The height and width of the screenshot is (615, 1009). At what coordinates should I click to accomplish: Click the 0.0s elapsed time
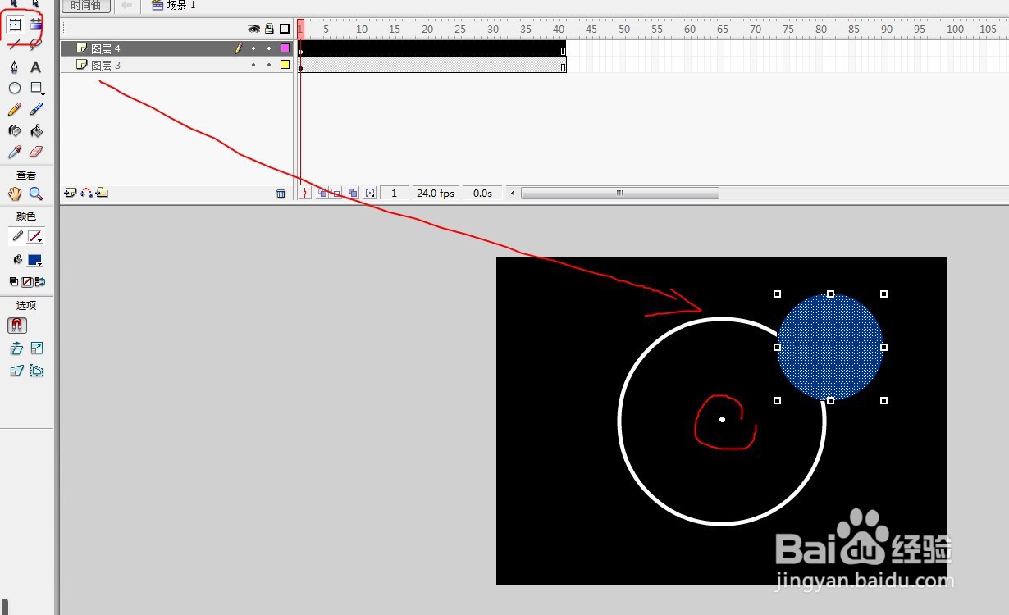click(482, 193)
